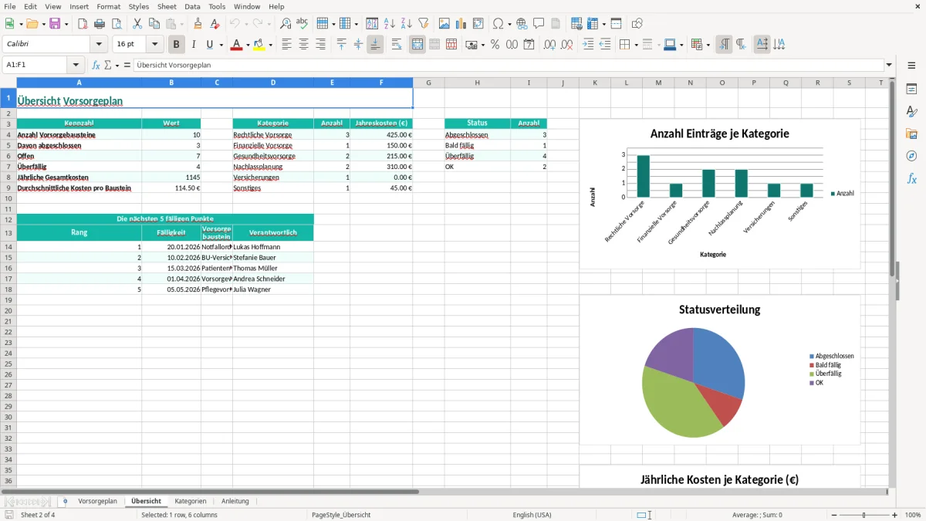Expand the Name Box dropdown
This screenshot has height=521, width=926.
[76, 65]
